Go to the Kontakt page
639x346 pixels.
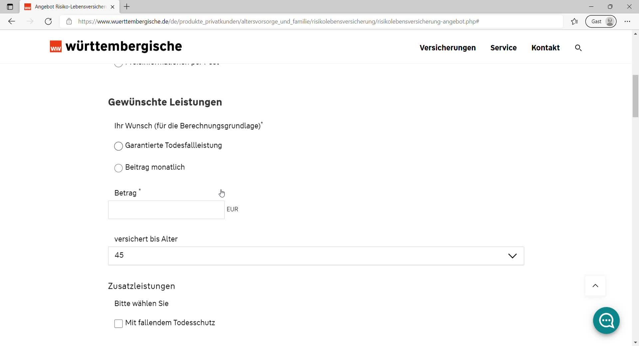[x=545, y=48]
